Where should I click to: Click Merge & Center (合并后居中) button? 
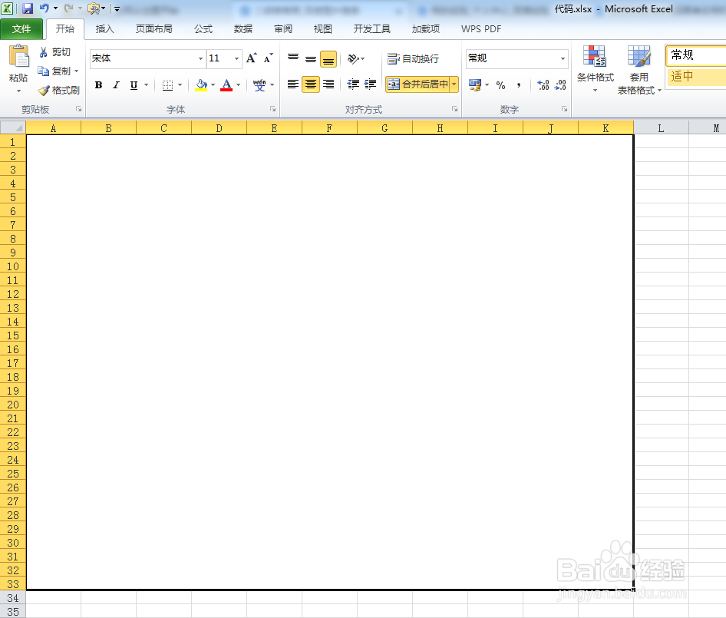tap(418, 84)
